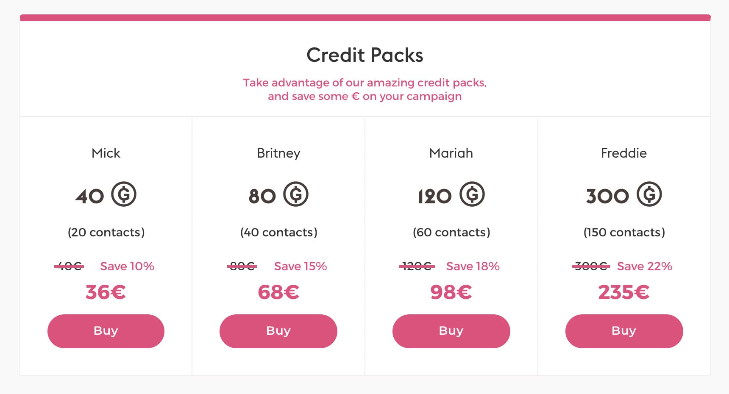
Task: Click the credit coin icon next to 80
Action: (296, 194)
